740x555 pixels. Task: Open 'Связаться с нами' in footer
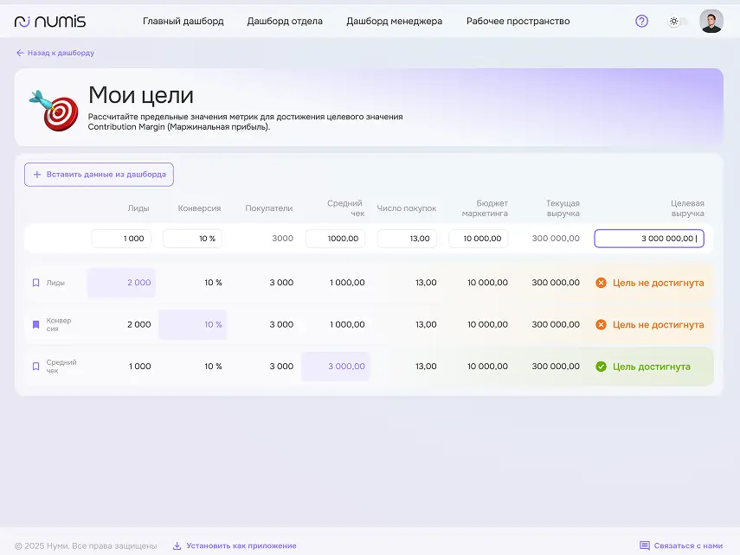point(680,545)
